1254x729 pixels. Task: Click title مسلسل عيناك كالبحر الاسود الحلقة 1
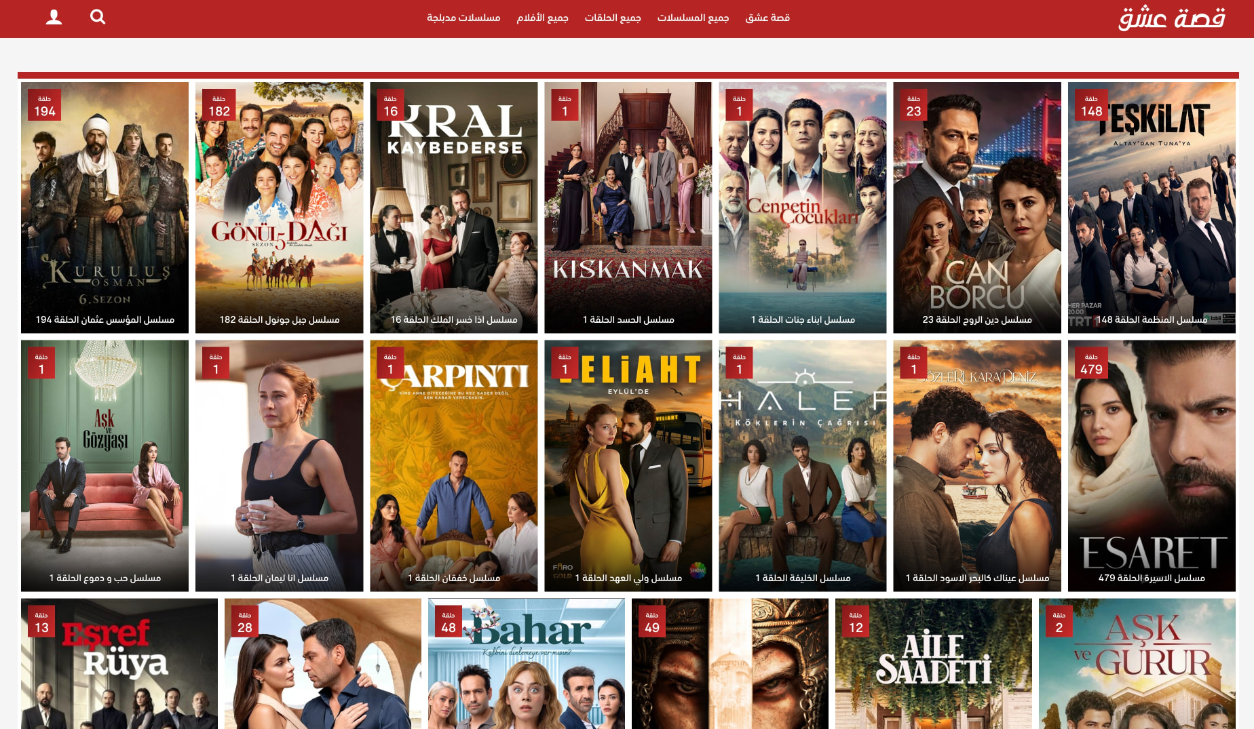pyautogui.click(x=977, y=578)
